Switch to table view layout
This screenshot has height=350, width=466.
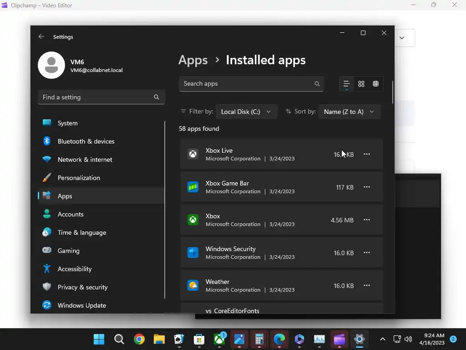375,84
